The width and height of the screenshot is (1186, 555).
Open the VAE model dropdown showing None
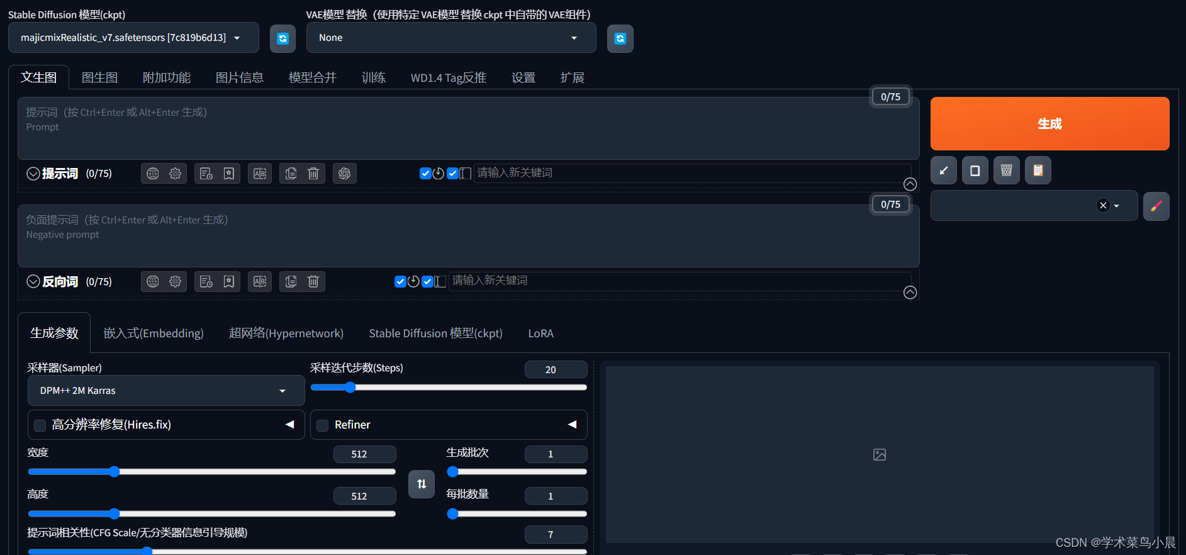(451, 38)
